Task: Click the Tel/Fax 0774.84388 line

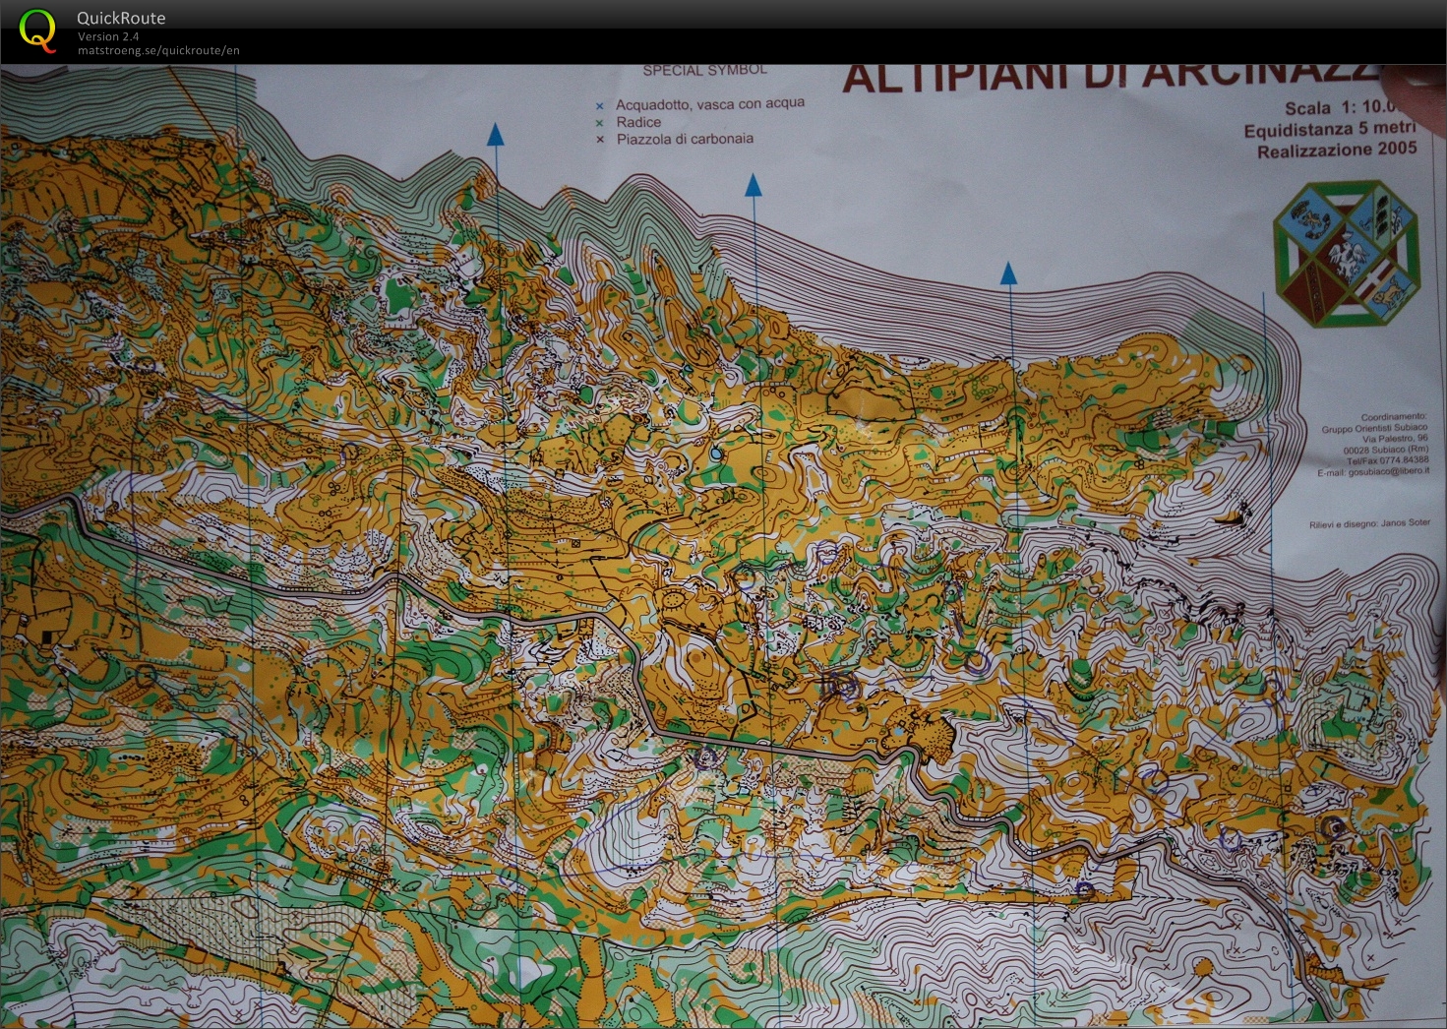Action: [1388, 460]
